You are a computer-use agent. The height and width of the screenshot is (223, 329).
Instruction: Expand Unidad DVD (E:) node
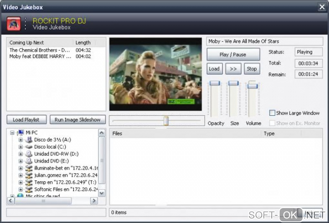pyautogui.click(x=21, y=161)
